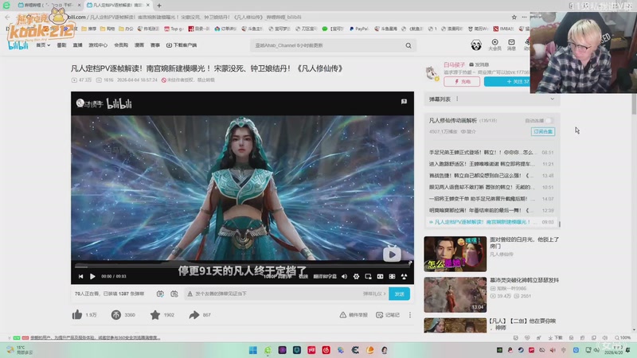Open danmaku font style 'A' icon
Image resolution: width=637 pixels, height=358 pixels.
[x=190, y=294]
